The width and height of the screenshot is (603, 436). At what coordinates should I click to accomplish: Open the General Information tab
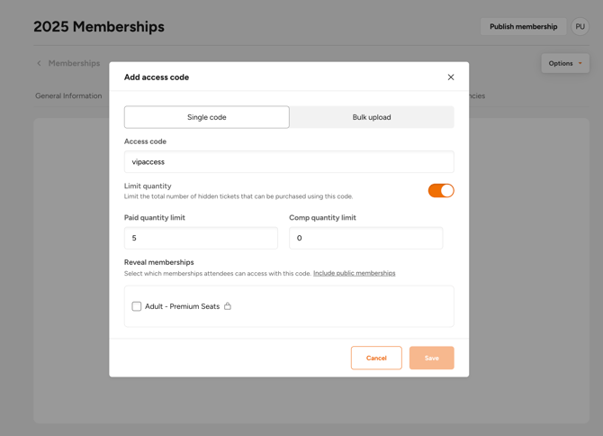(68, 95)
